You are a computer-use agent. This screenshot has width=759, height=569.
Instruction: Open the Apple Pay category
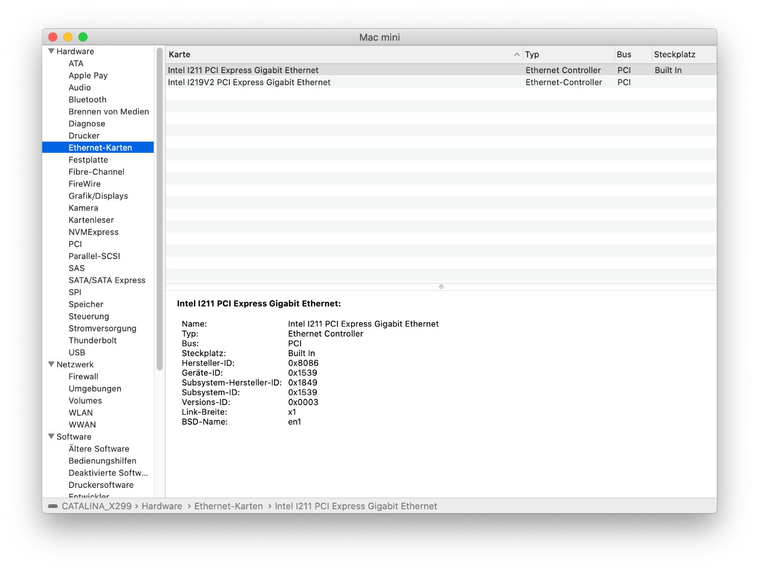pyautogui.click(x=88, y=75)
